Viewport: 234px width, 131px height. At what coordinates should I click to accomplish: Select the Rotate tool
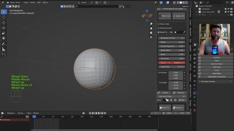4,28
